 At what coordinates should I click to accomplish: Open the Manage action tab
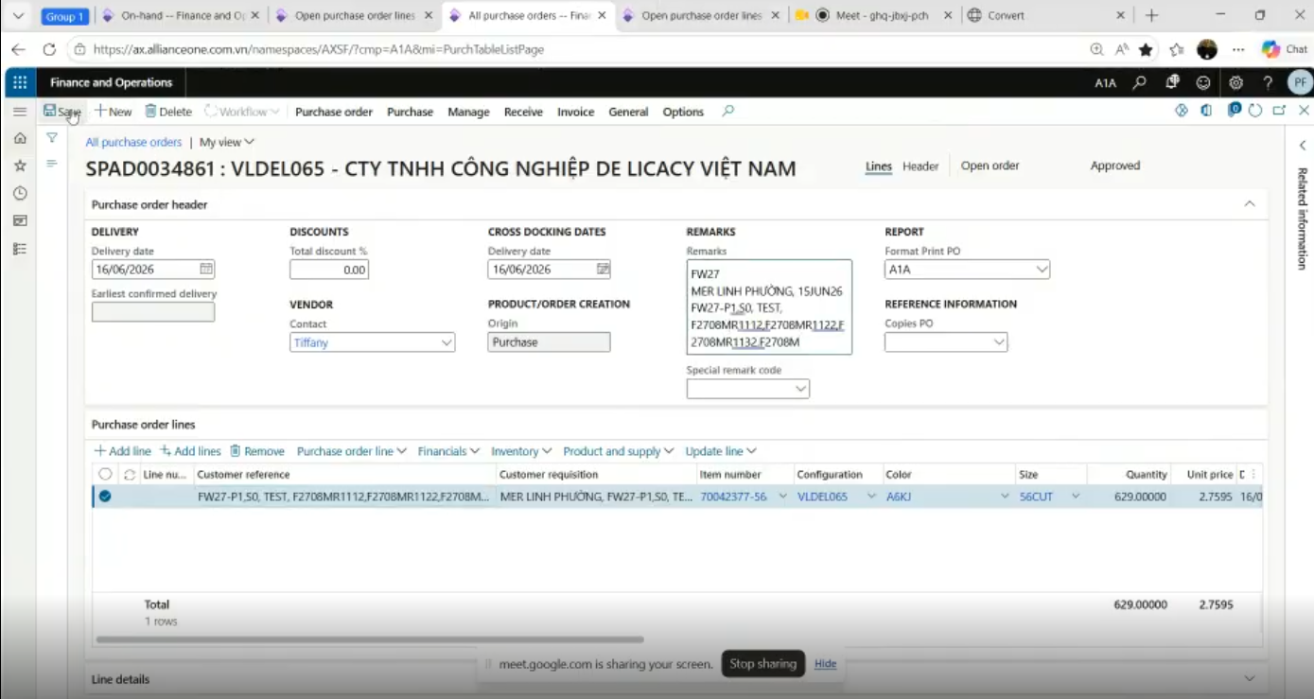point(468,112)
